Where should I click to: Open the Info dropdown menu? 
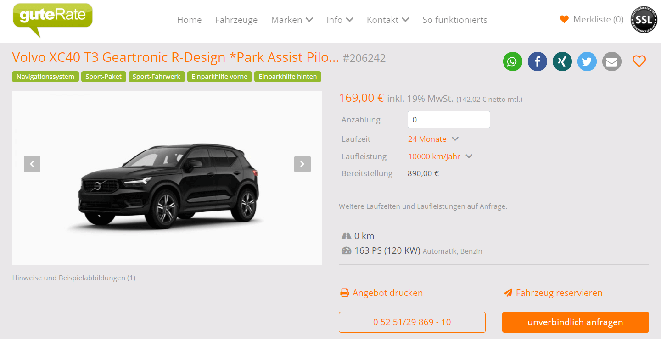[x=340, y=20]
